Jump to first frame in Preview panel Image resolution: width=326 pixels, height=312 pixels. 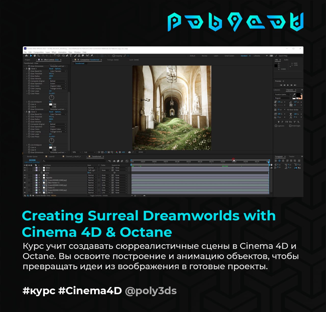(281, 85)
